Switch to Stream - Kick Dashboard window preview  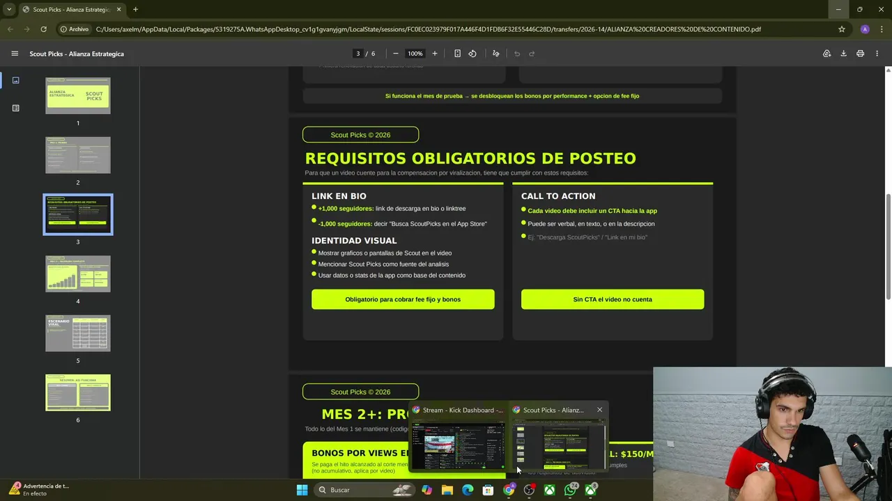click(x=458, y=437)
